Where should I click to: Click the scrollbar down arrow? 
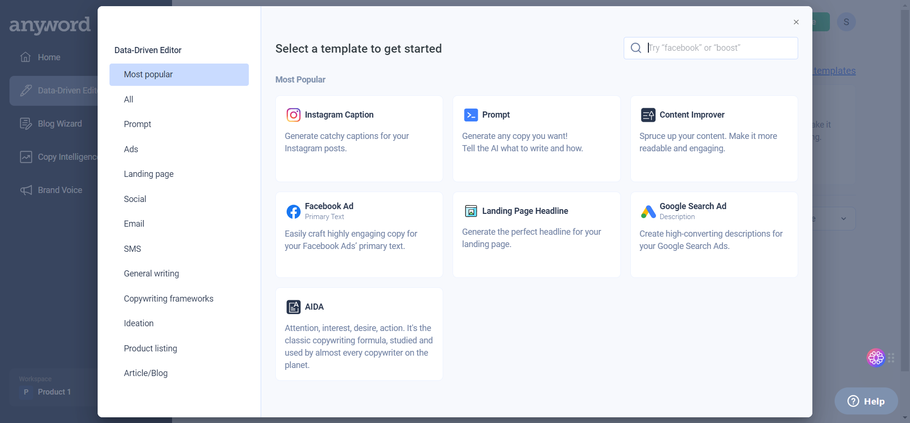(x=905, y=418)
